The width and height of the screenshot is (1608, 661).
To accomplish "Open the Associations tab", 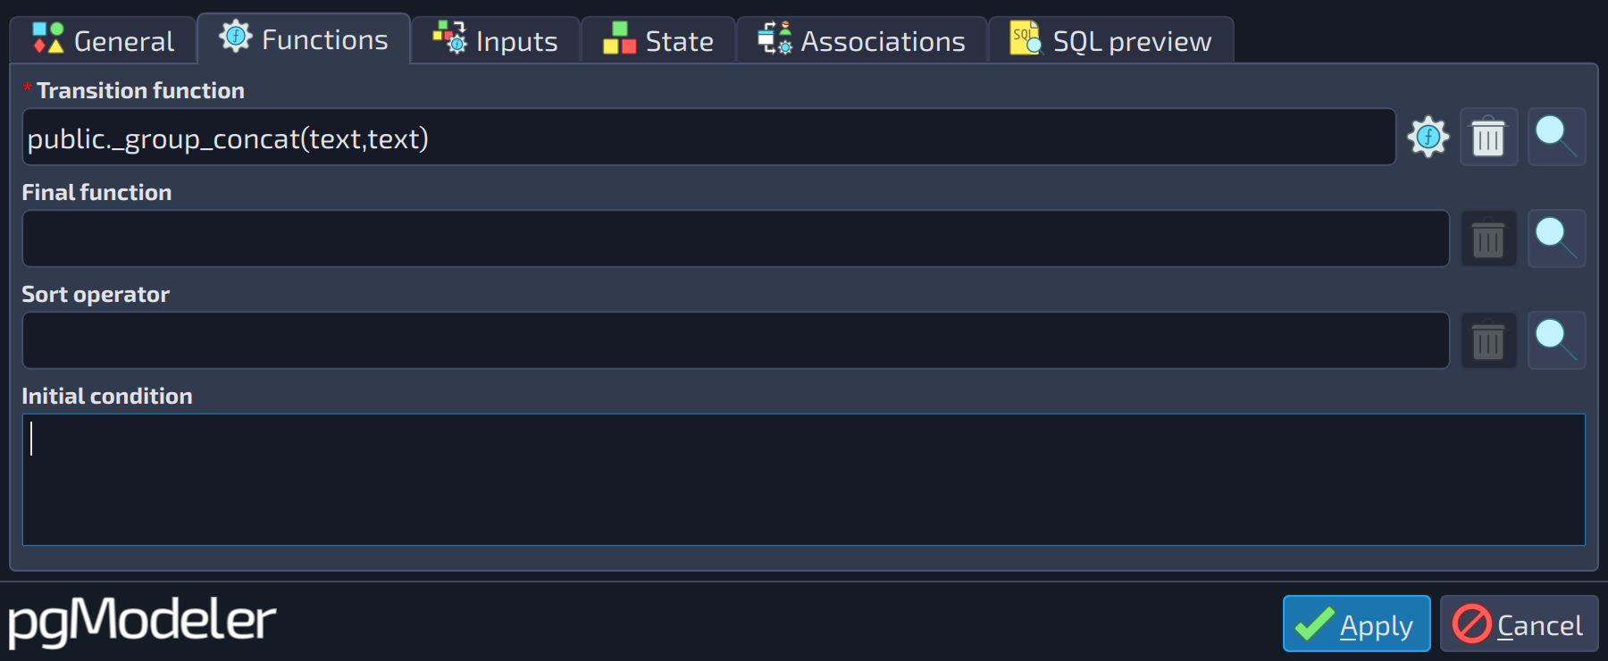I will (x=862, y=41).
